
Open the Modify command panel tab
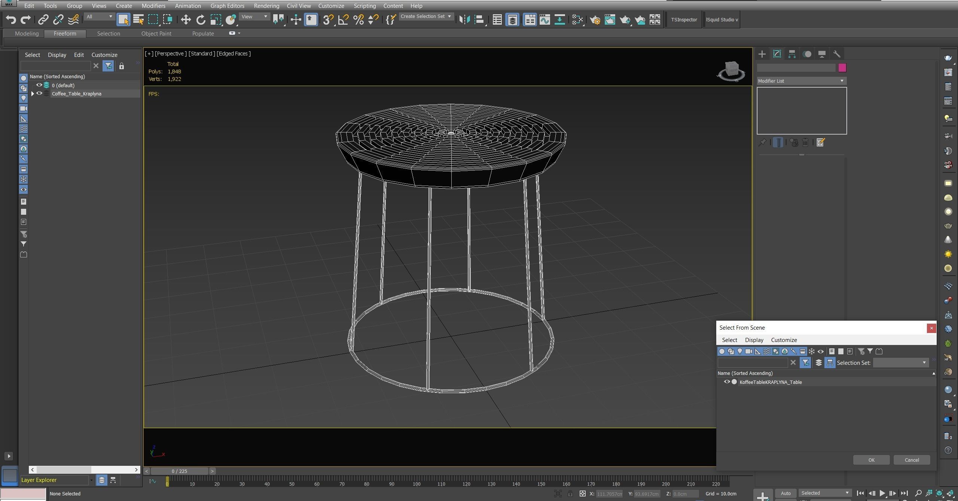(777, 54)
